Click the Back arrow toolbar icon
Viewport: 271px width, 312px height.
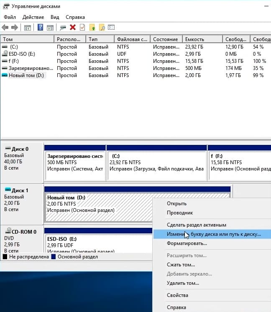pyautogui.click(x=5, y=27)
